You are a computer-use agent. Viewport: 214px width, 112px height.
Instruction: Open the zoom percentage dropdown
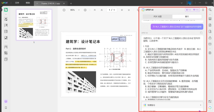pyautogui.click(x=79, y=10)
